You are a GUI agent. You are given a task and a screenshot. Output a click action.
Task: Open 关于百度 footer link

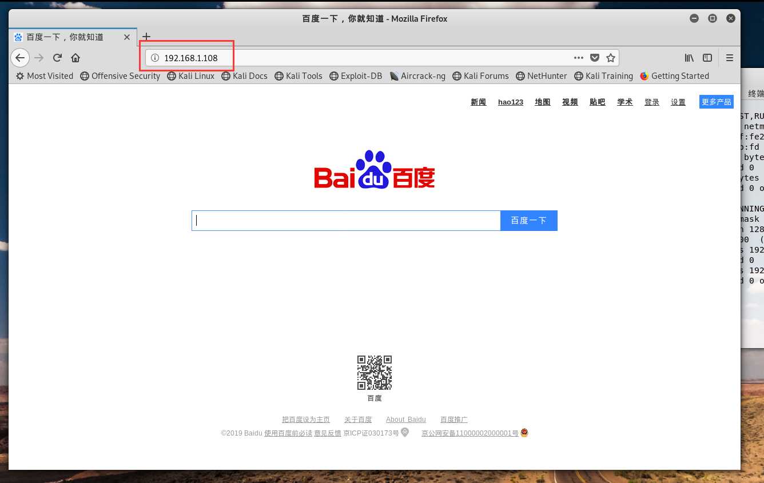point(358,420)
